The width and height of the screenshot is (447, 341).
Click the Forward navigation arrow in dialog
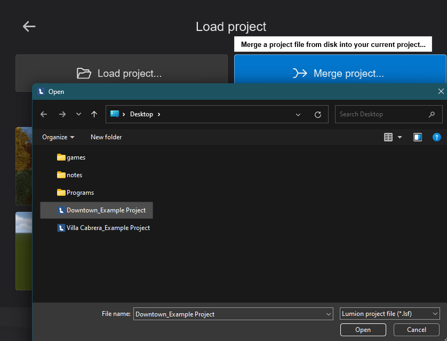[62, 114]
